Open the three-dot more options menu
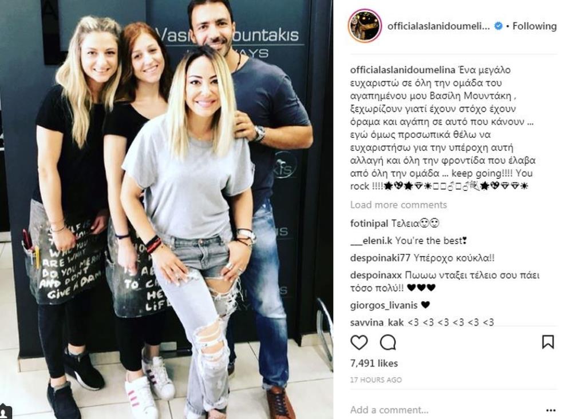Image resolution: width=561 pixels, height=419 pixels. [551, 410]
